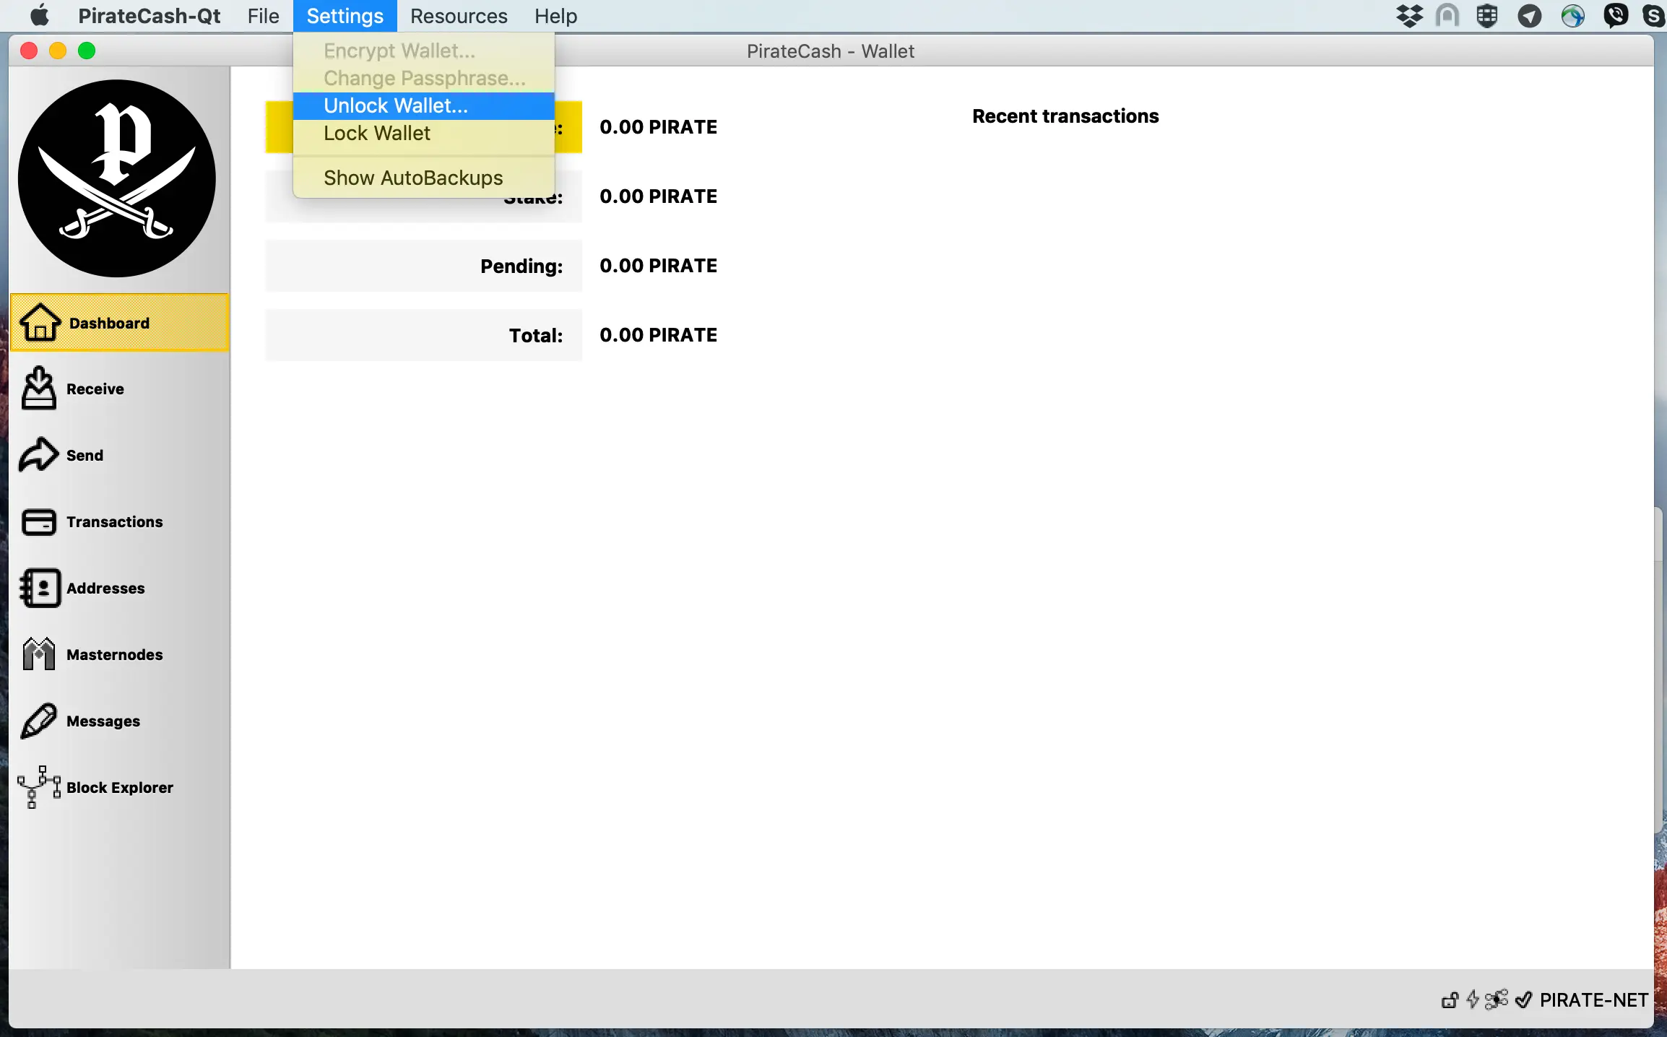Click the PIRATE-NET network label
Image resolution: width=1667 pixels, height=1037 pixels.
[x=1593, y=1000]
